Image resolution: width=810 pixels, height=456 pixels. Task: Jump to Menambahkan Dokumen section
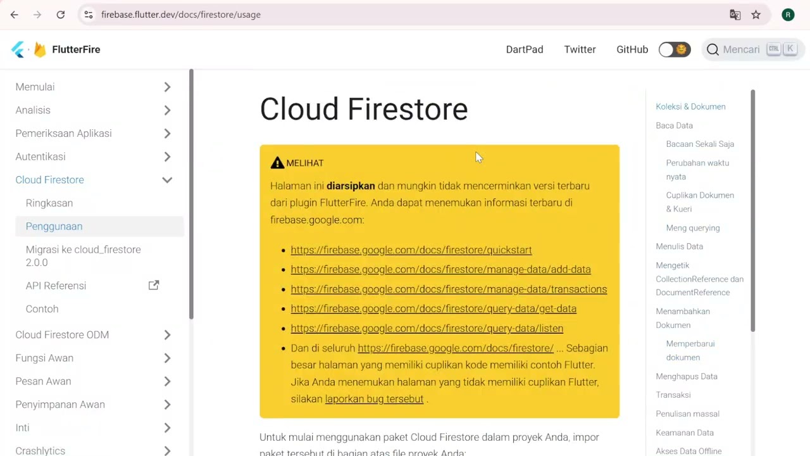click(x=683, y=318)
